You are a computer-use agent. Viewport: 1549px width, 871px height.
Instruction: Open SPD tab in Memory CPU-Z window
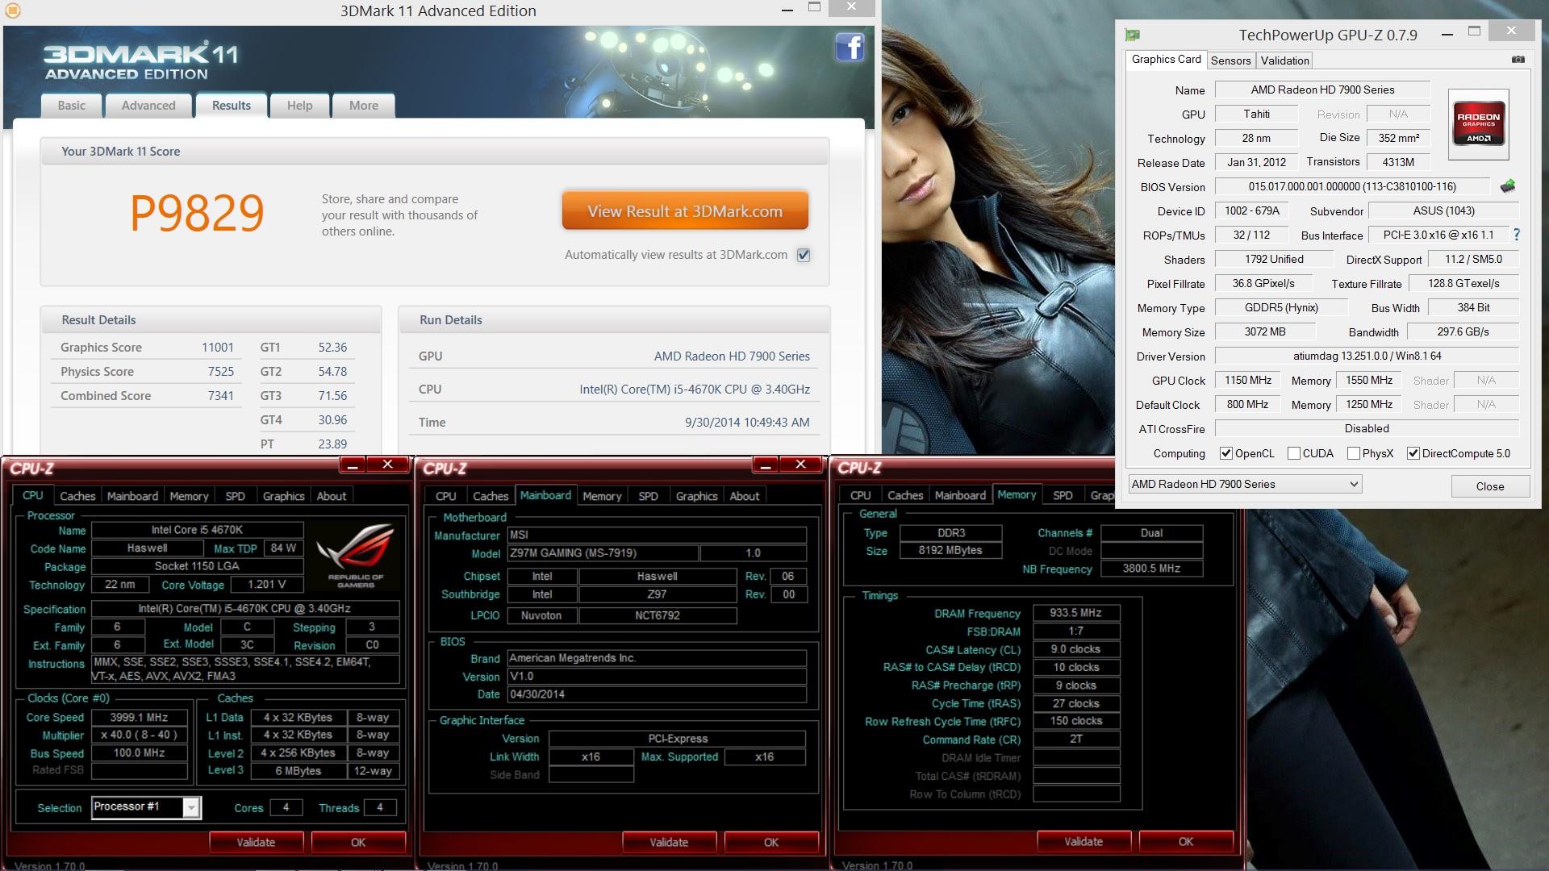1063,495
